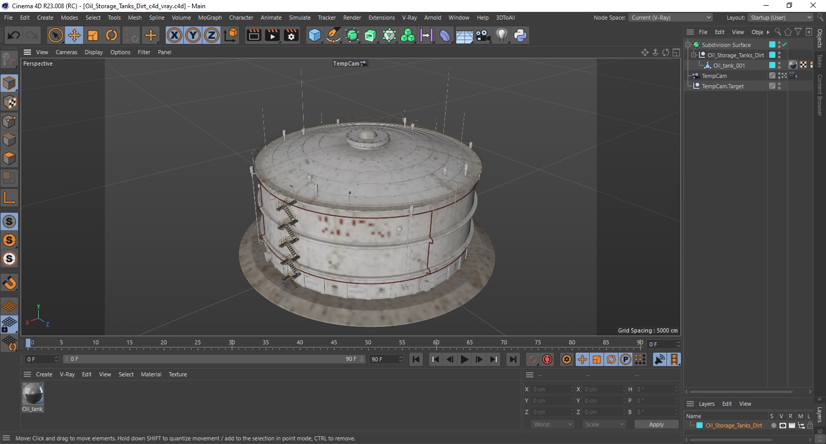
Task: Toggle viewport maximize icon
Action: pyautogui.click(x=676, y=52)
